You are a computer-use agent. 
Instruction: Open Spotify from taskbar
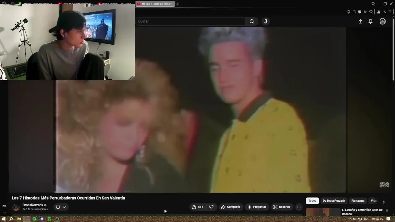tap(34, 219)
